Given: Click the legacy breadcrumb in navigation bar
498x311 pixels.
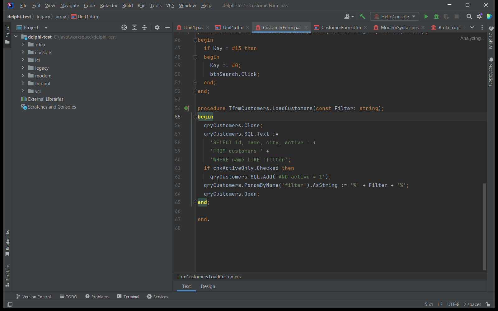Looking at the screenshot, I should (x=43, y=16).
